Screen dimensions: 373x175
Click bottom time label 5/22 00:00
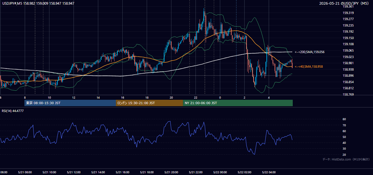click(x=220, y=172)
